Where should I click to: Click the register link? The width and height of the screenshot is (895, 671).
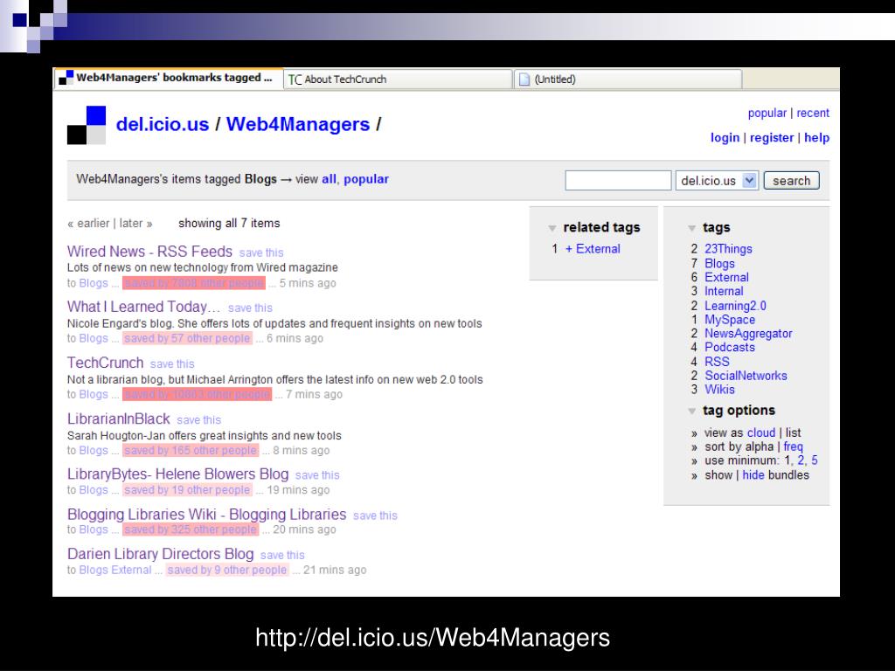[772, 137]
